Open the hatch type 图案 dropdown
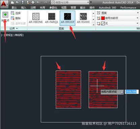140x129 pixels. tap(120, 13)
